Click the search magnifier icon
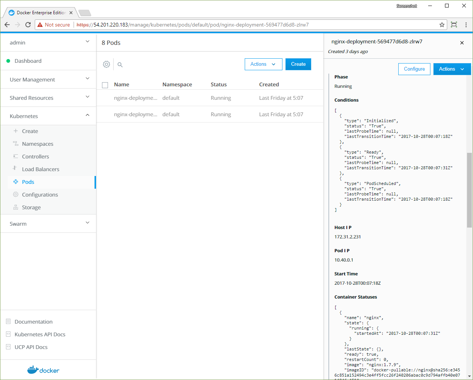The height and width of the screenshot is (380, 473). point(120,65)
